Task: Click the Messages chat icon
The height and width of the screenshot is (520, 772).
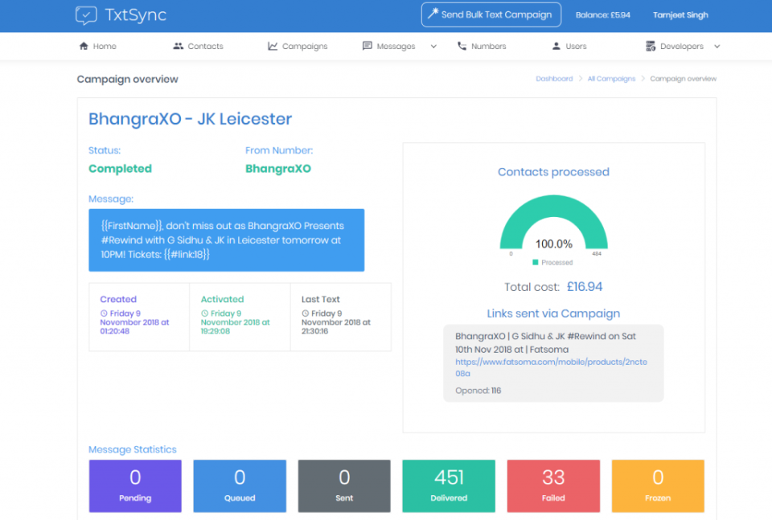Action: tap(367, 46)
